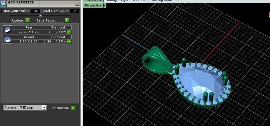Click the Perspective viewport label

(x=93, y=6)
